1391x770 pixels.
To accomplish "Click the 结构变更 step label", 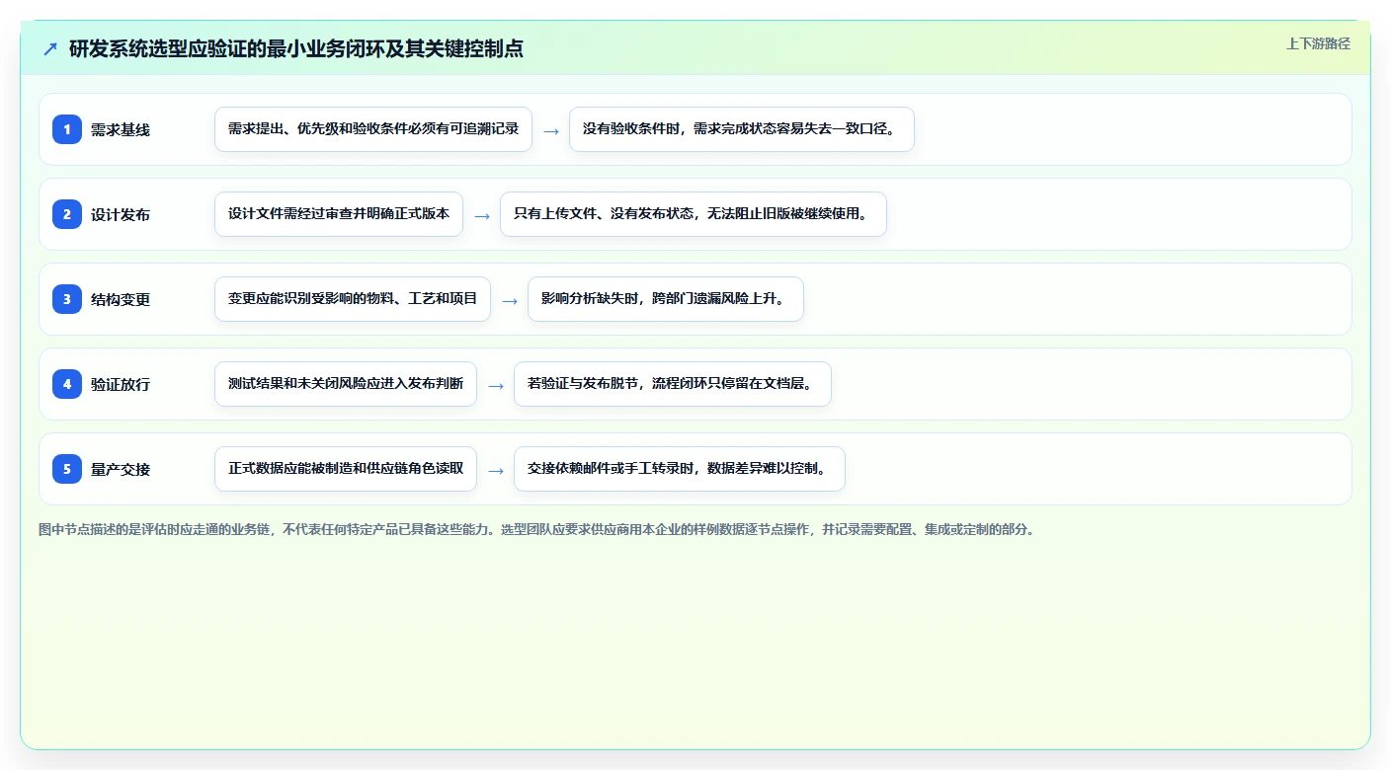I will tap(121, 299).
